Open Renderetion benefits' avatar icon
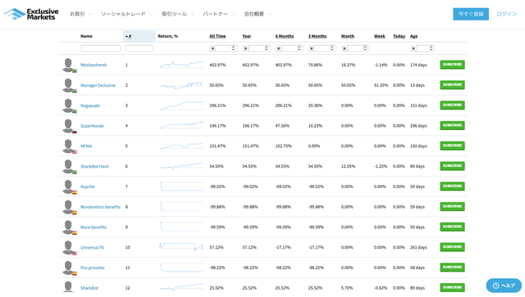 click(69, 207)
